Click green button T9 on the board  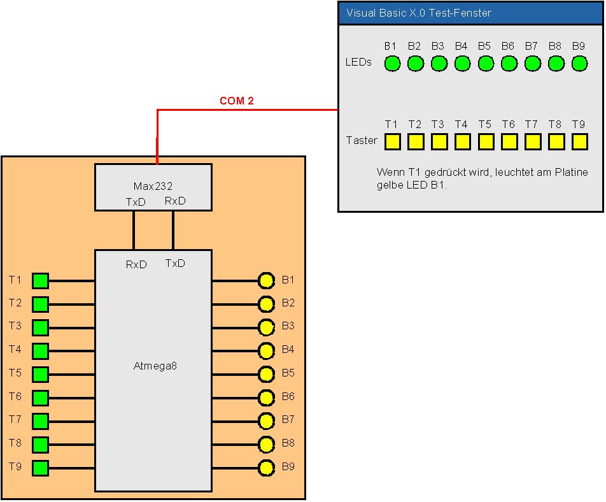click(x=40, y=468)
